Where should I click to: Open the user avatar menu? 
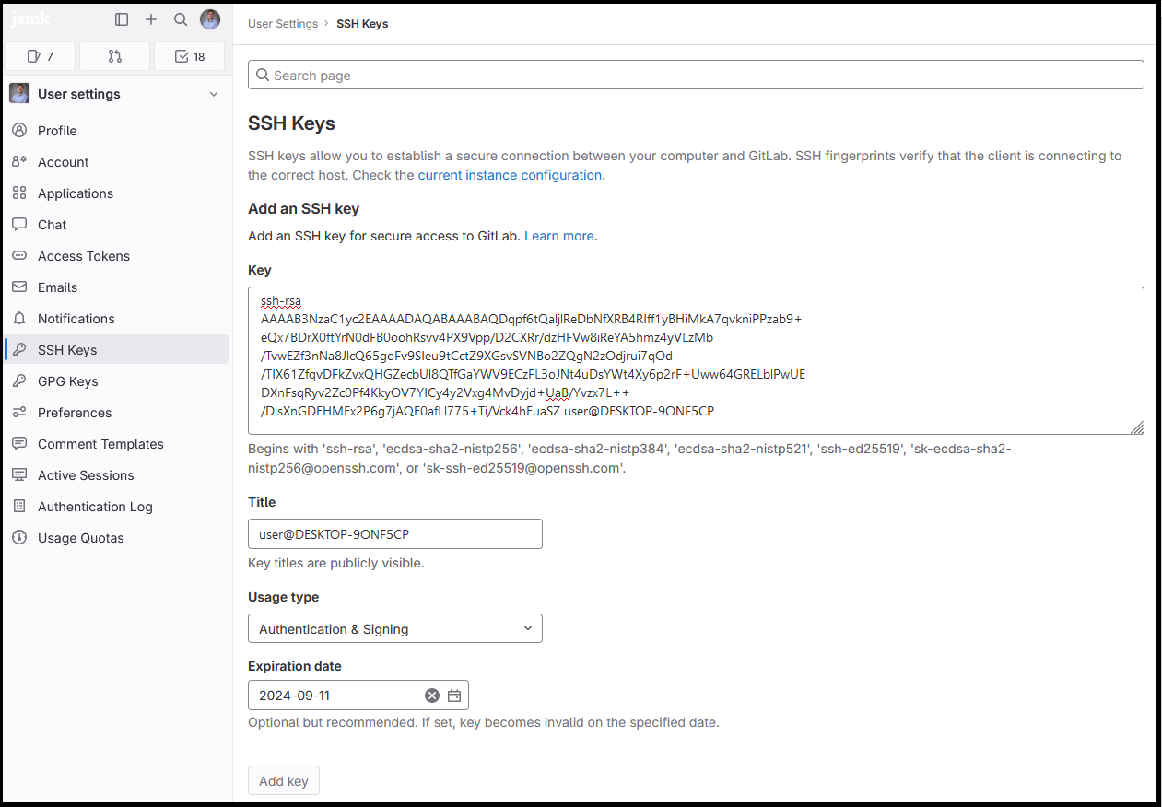pos(210,19)
